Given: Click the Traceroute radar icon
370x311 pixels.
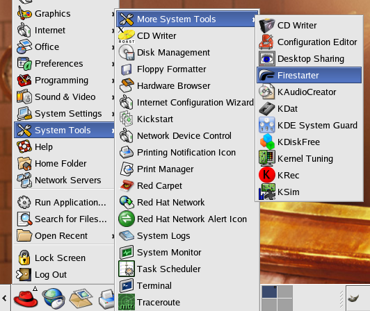Looking at the screenshot, I should click(x=127, y=302).
